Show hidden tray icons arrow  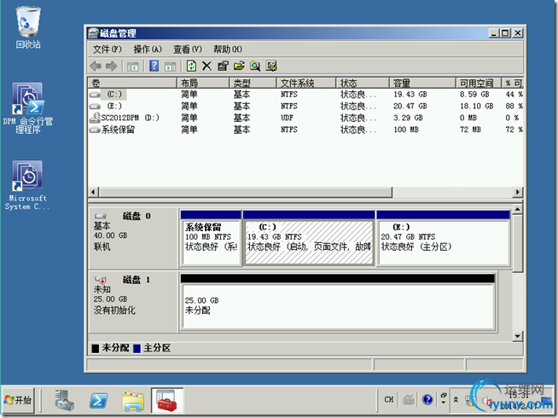tap(456, 399)
